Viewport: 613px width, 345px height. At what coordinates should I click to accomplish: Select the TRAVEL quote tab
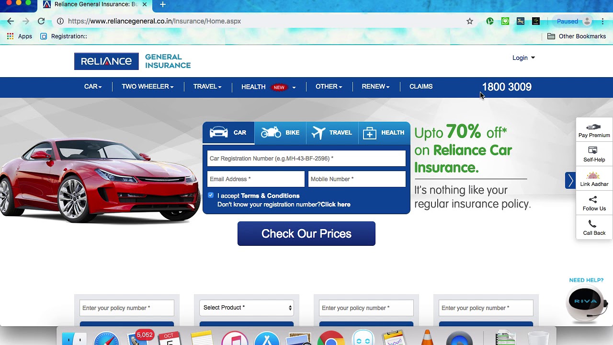coord(332,133)
